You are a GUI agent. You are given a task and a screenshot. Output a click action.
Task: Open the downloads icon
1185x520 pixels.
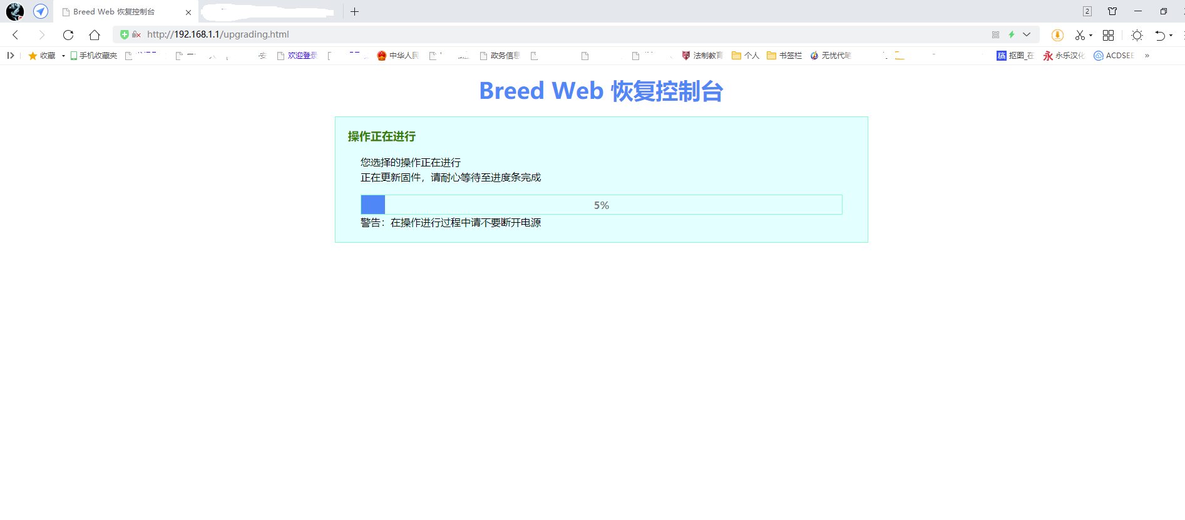1057,35
